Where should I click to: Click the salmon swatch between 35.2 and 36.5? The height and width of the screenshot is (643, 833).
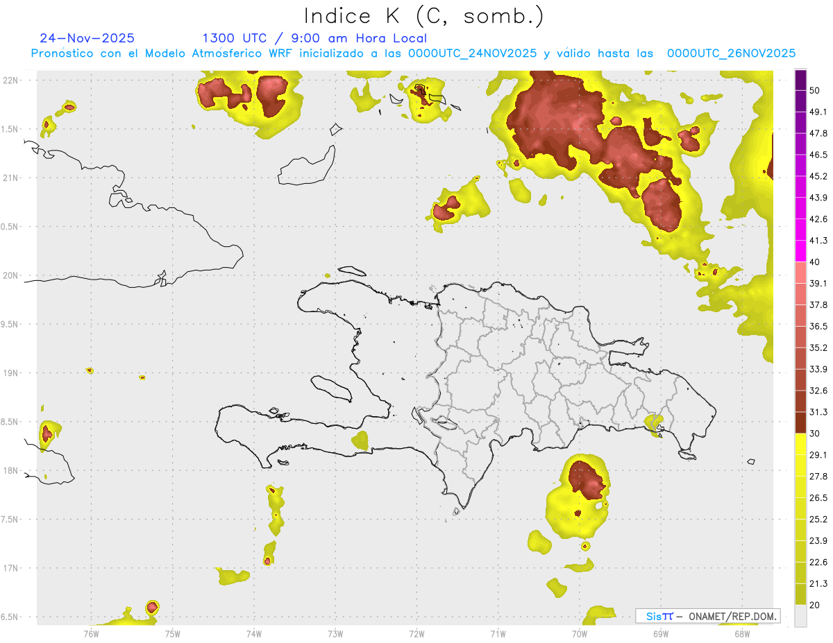pyautogui.click(x=800, y=337)
